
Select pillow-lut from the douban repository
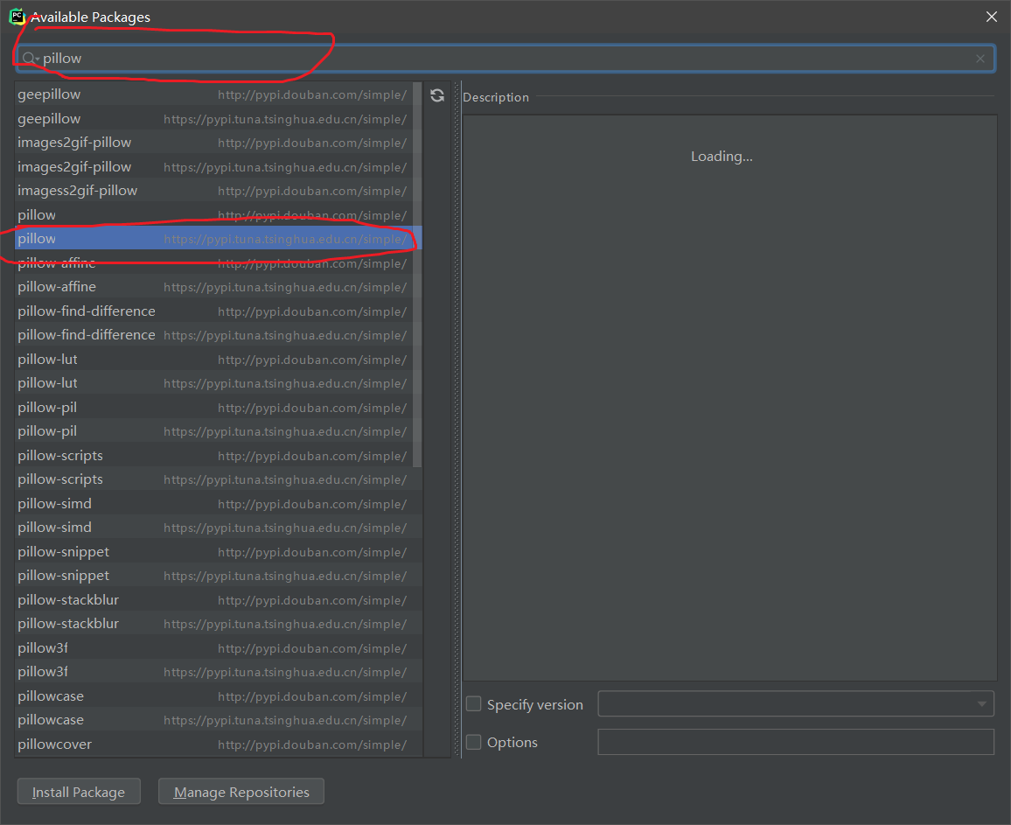coord(213,360)
